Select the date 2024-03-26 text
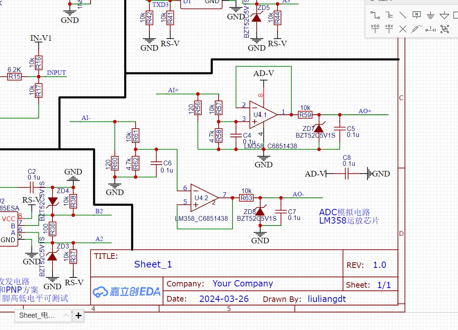Image resolution: width=458 pixels, height=330 pixels. [224, 299]
